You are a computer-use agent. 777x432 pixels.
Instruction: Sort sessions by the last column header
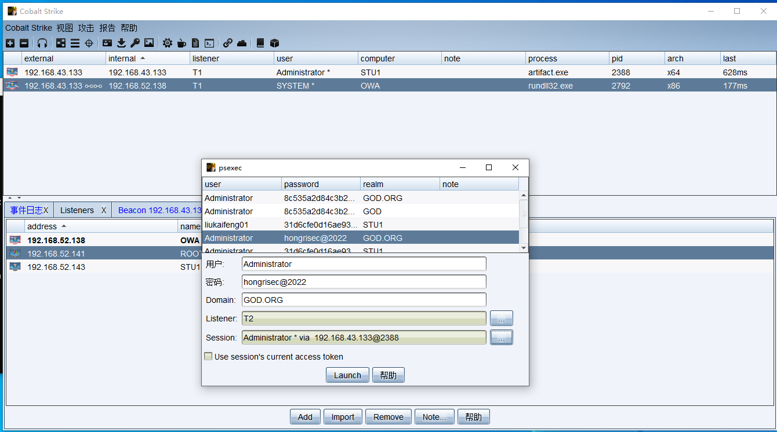click(x=748, y=58)
